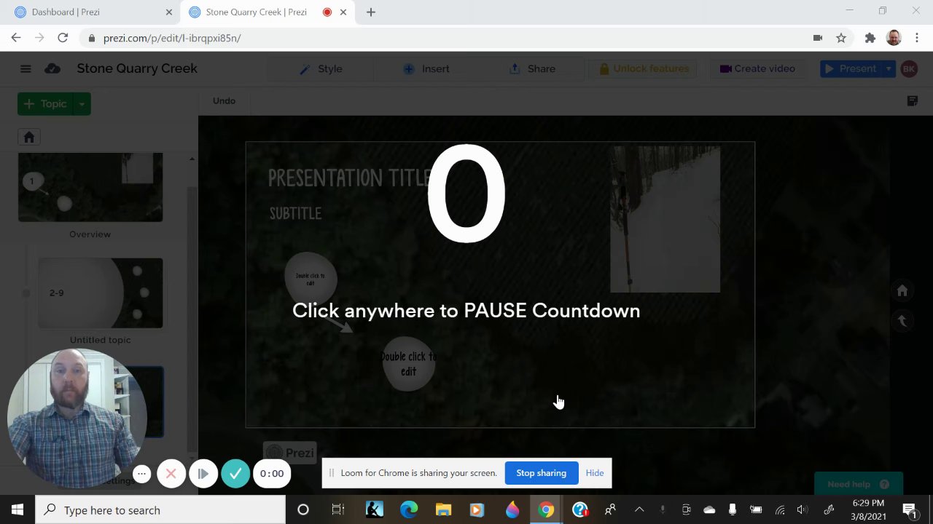The width and height of the screenshot is (933, 524).
Task: Open the Windows notification center
Action: click(x=910, y=510)
